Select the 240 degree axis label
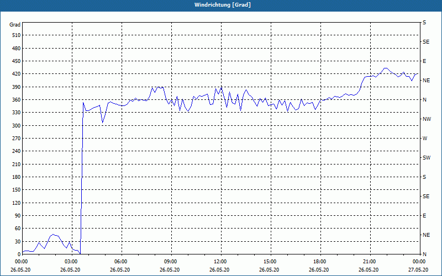Viewport: 442px width, 276px height. point(17,151)
